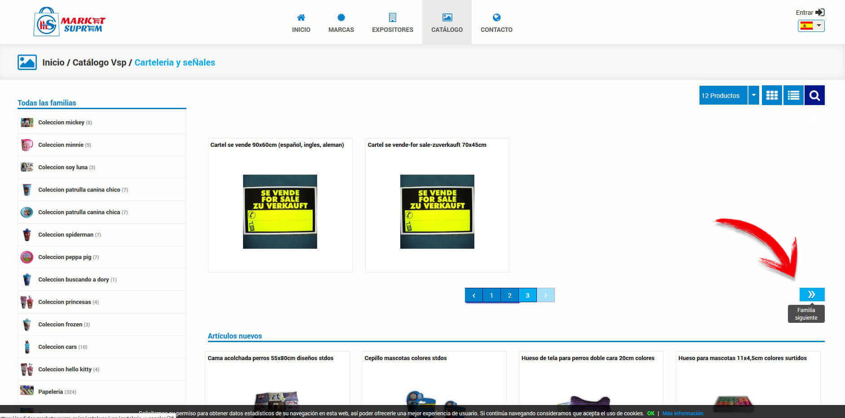Go to previous page arrow in pagination
The width and height of the screenshot is (845, 418).
473,295
